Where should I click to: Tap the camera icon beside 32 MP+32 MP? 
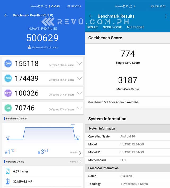pos(8,181)
